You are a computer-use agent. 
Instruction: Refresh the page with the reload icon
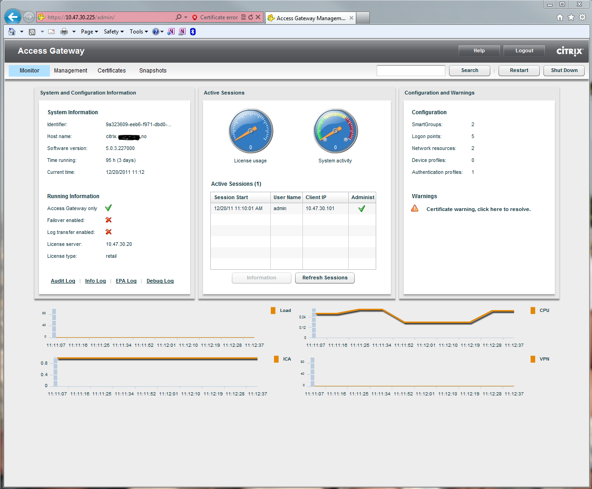point(251,17)
